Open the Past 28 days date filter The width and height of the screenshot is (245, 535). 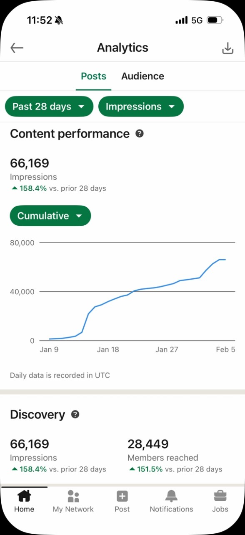click(48, 106)
